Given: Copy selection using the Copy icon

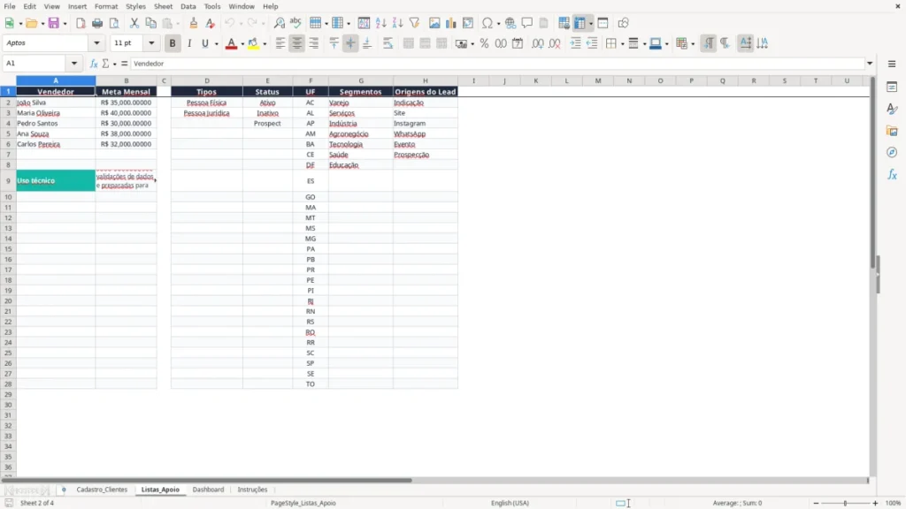Looking at the screenshot, I should click(x=150, y=23).
